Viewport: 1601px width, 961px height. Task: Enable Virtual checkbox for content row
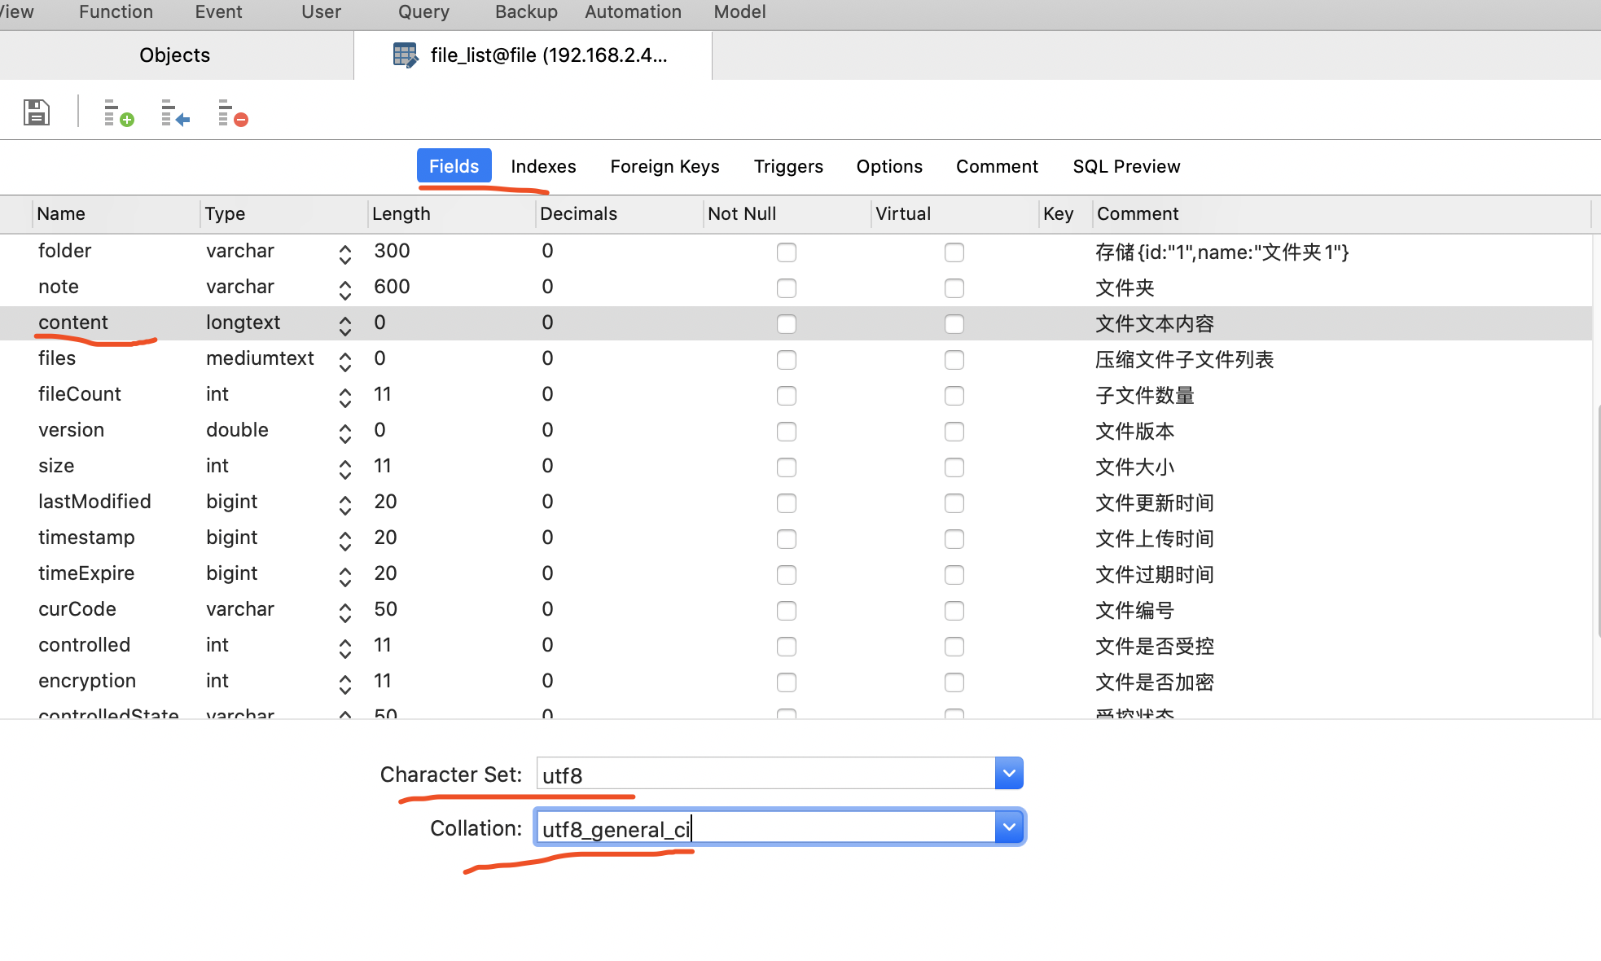(x=954, y=324)
